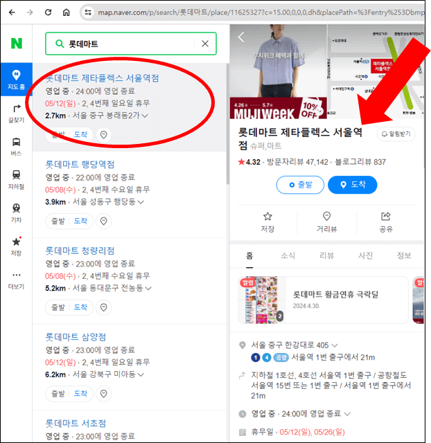Close detail panel with back chevron
Image resolution: width=431 pixels, height=443 pixels.
pyautogui.click(x=241, y=37)
